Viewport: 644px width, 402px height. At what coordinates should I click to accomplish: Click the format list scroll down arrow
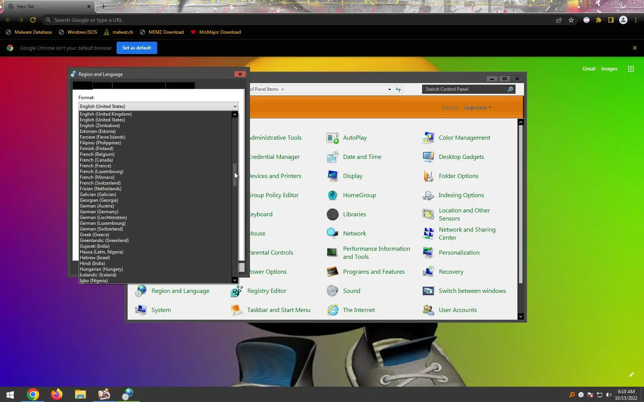pyautogui.click(x=235, y=280)
